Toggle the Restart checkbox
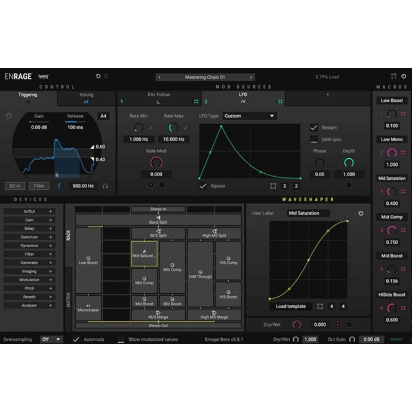Screen dimensions: 412x412 [x=313, y=128]
